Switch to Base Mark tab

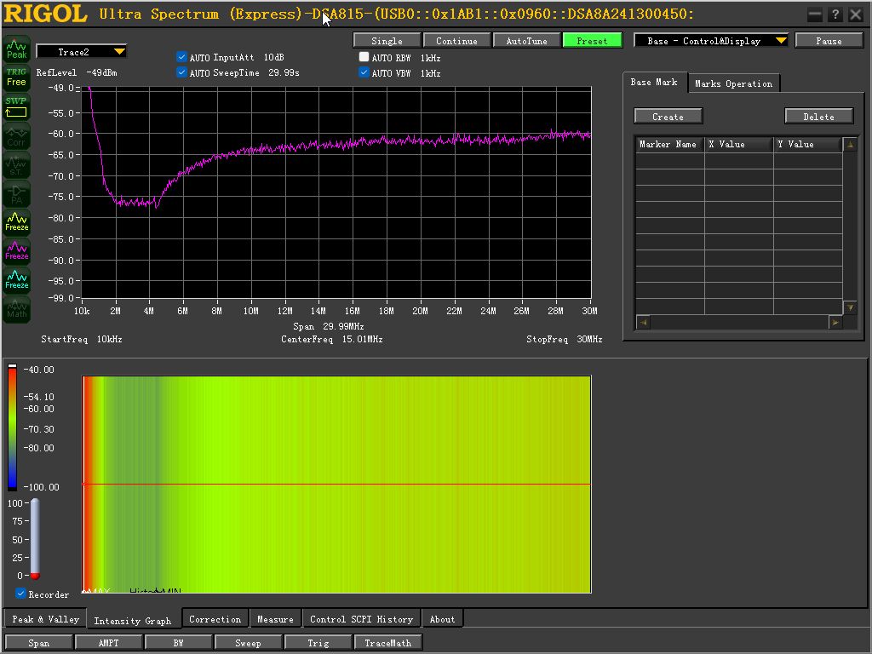654,83
